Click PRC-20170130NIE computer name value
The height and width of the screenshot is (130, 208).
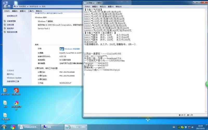(67, 72)
